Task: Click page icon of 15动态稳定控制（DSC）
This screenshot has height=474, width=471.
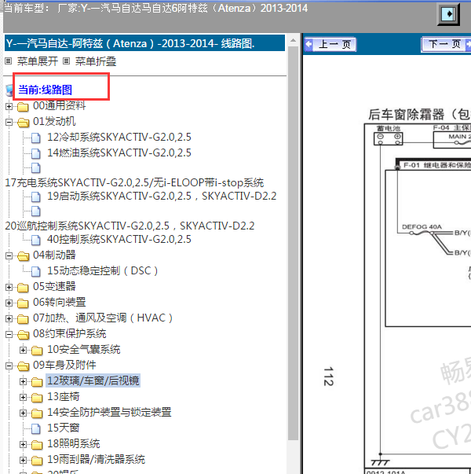Action: [36, 271]
